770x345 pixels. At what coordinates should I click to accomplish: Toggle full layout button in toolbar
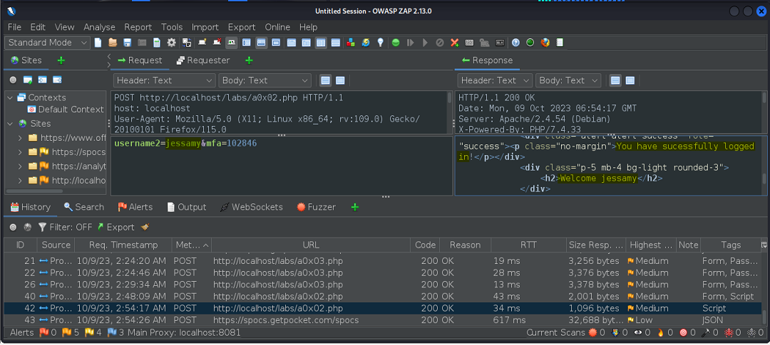(x=275, y=43)
